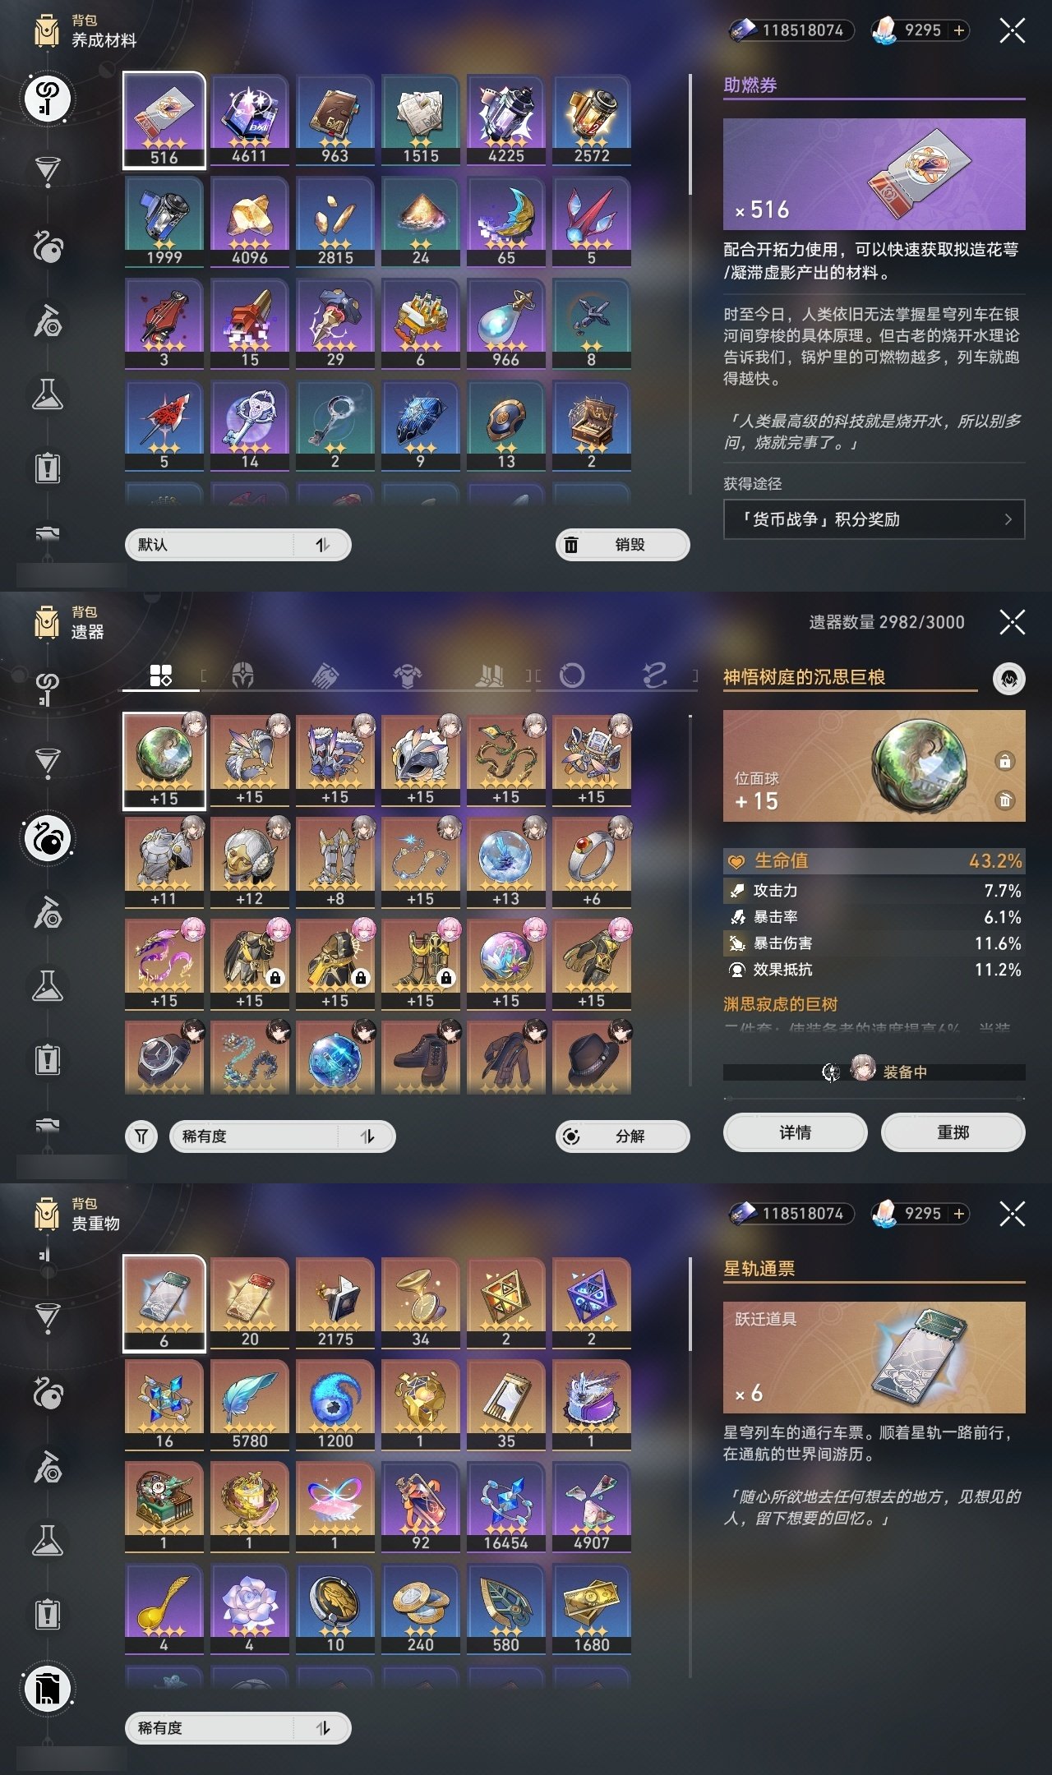The height and width of the screenshot is (1775, 1052).
Task: Click the 重掷 reroll button
Action: click(x=953, y=1133)
